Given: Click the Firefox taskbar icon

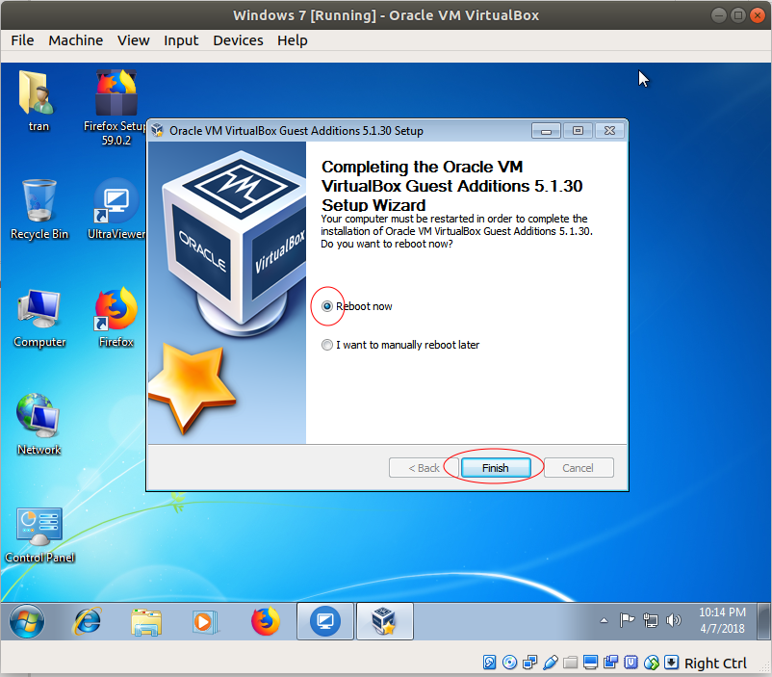Looking at the screenshot, I should coord(266,621).
